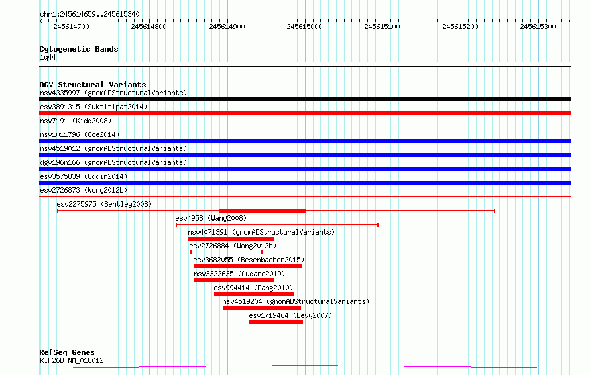Open esv2726873 (Wong2012b) label

(x=84, y=190)
